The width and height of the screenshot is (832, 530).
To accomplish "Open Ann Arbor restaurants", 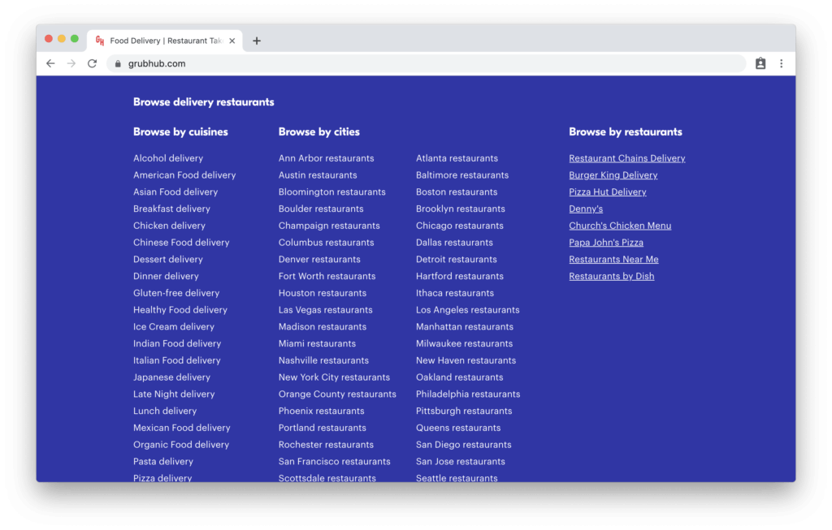I will tap(326, 158).
